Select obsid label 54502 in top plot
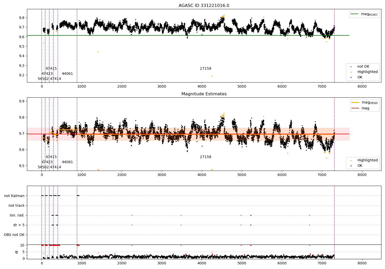The image size is (385, 269). click(x=43, y=79)
